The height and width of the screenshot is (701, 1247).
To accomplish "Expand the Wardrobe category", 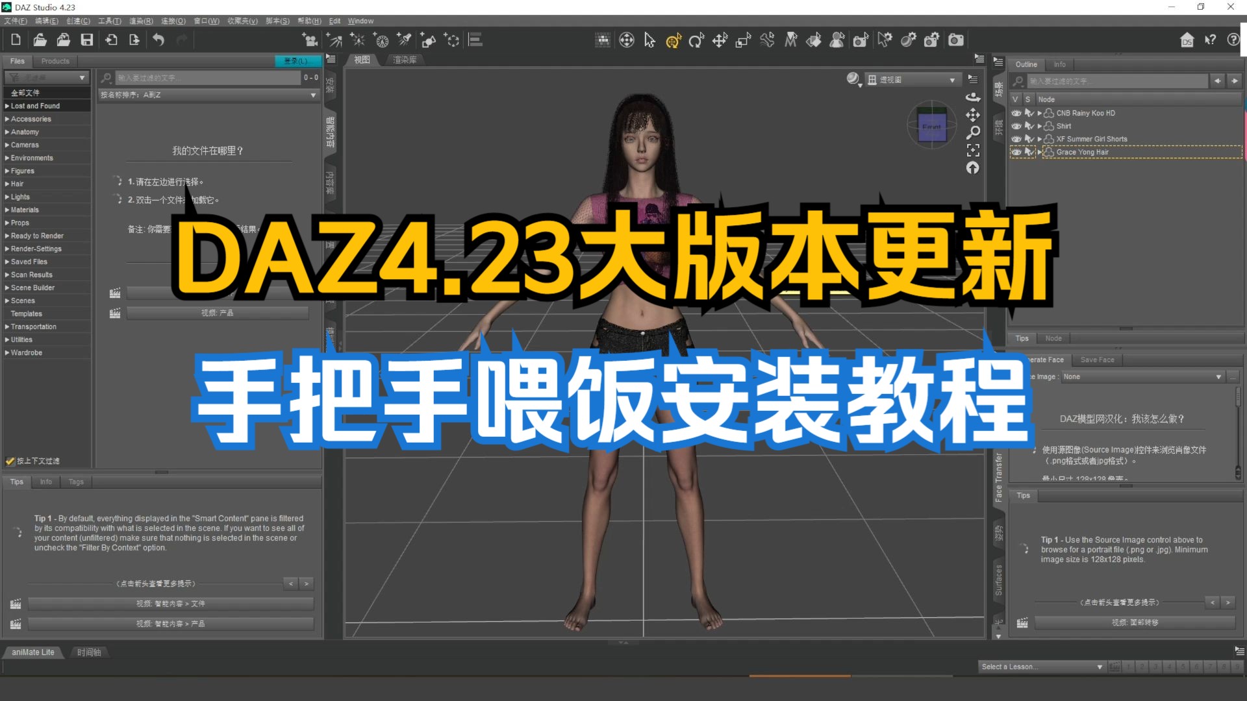I will tap(7, 352).
